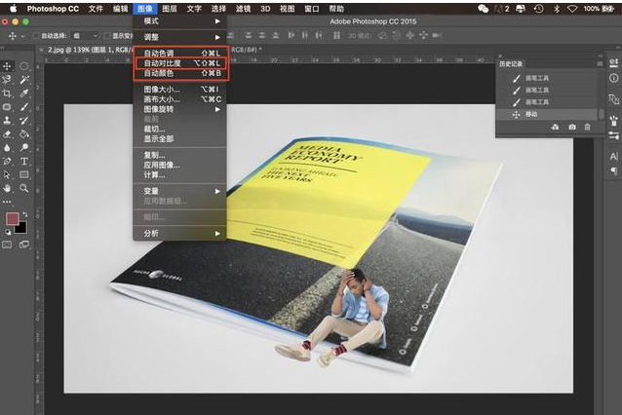The width and height of the screenshot is (622, 415).
Task: Select the Move tool in toolbox
Action: click(7, 66)
